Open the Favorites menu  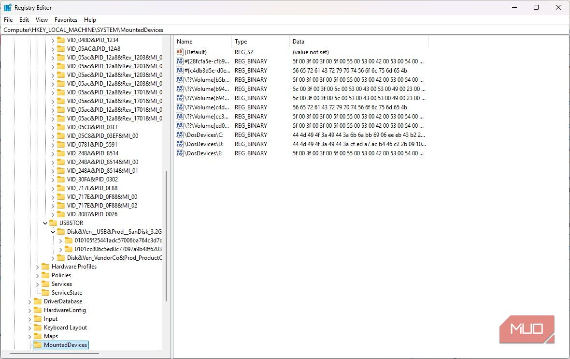coord(66,20)
